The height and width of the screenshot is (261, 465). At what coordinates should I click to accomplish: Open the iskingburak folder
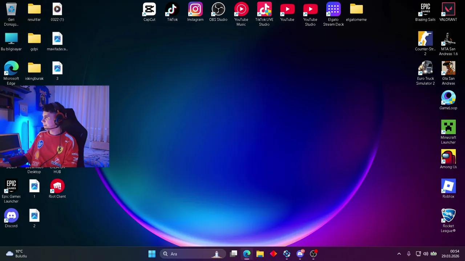(x=34, y=71)
